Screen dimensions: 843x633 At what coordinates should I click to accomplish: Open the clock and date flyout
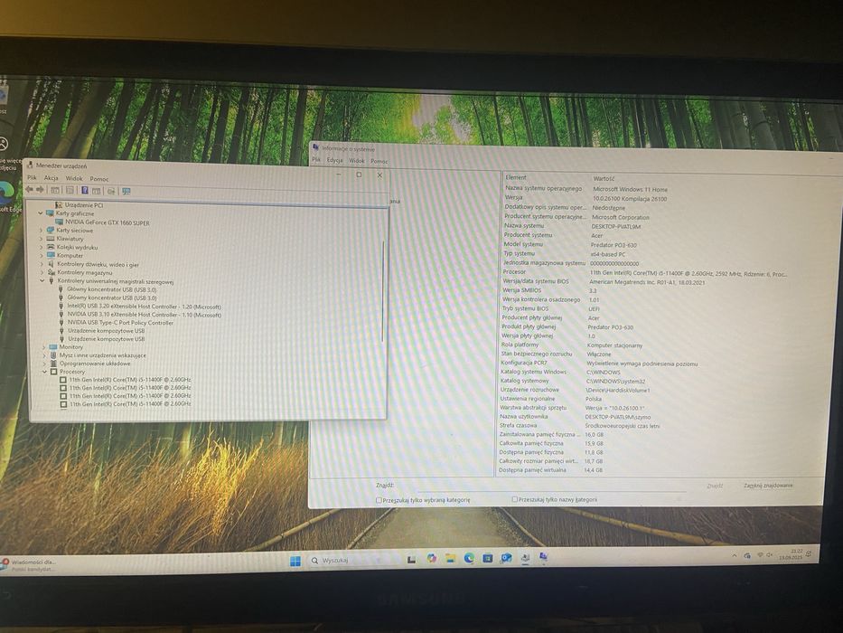coord(791,553)
